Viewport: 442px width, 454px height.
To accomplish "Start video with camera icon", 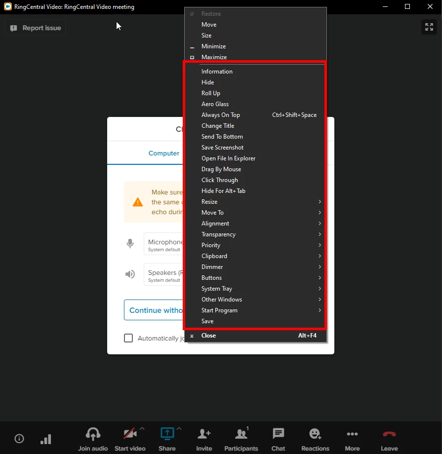I will tap(130, 434).
